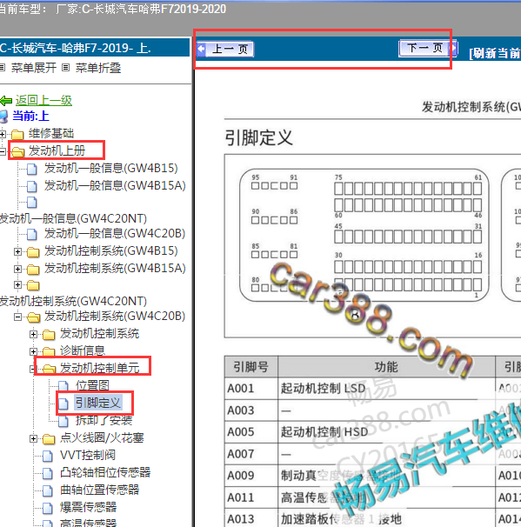The width and height of the screenshot is (521, 527).
Task: Collapse the 发动机上册 folder node
Action: pos(3,152)
